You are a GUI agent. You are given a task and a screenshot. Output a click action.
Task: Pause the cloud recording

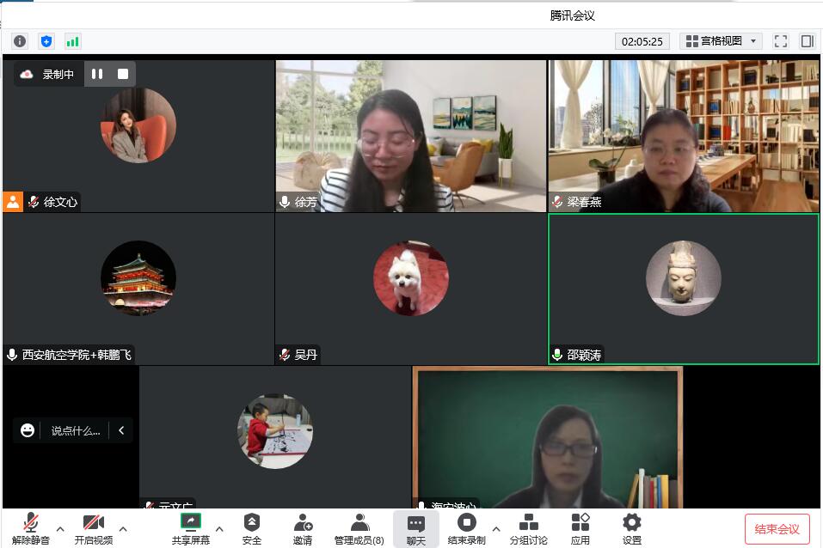click(97, 74)
